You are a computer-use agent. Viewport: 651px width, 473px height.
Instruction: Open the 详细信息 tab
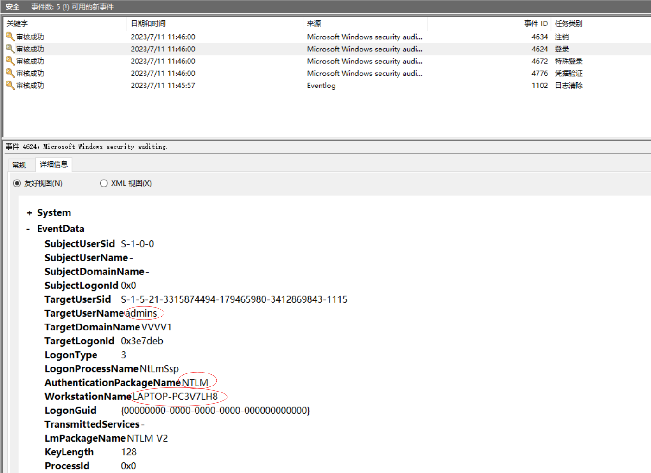[x=54, y=164]
